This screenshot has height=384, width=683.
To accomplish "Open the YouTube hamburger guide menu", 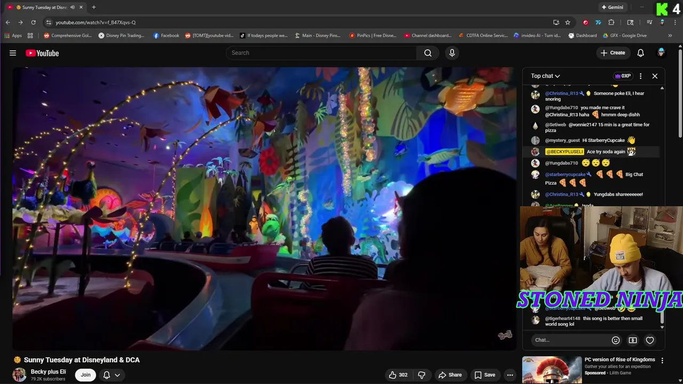I will tap(13, 53).
